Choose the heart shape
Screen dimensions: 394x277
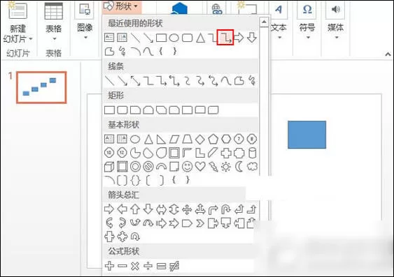pos(200,166)
